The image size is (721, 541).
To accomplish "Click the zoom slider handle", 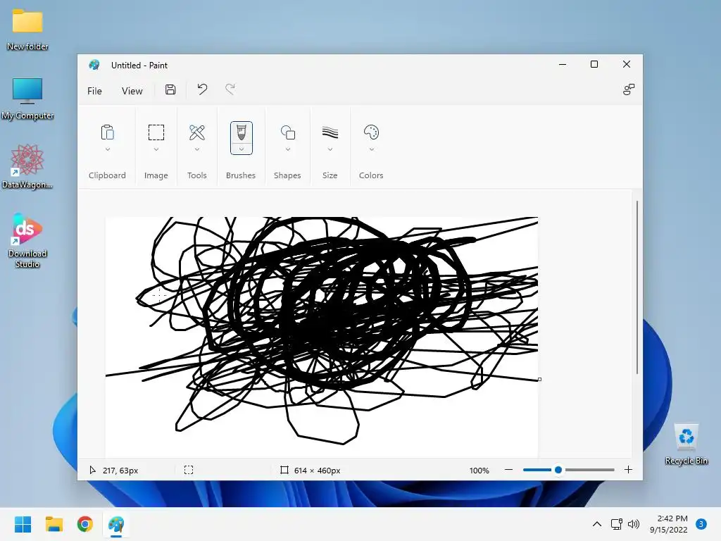I will (558, 470).
